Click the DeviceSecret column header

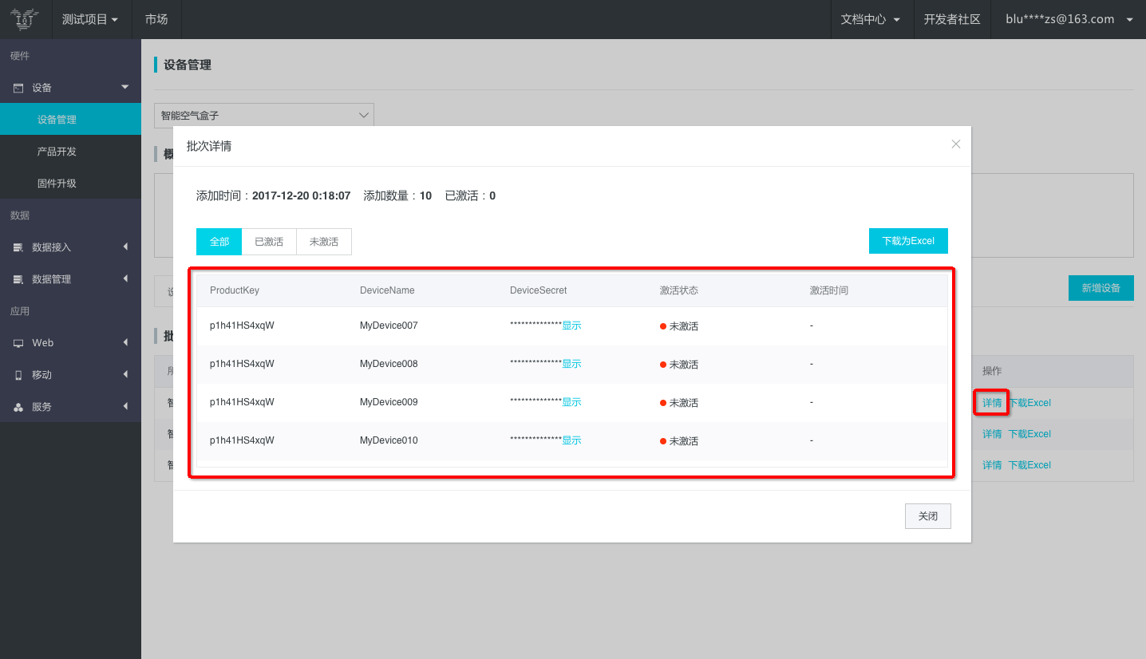point(539,290)
